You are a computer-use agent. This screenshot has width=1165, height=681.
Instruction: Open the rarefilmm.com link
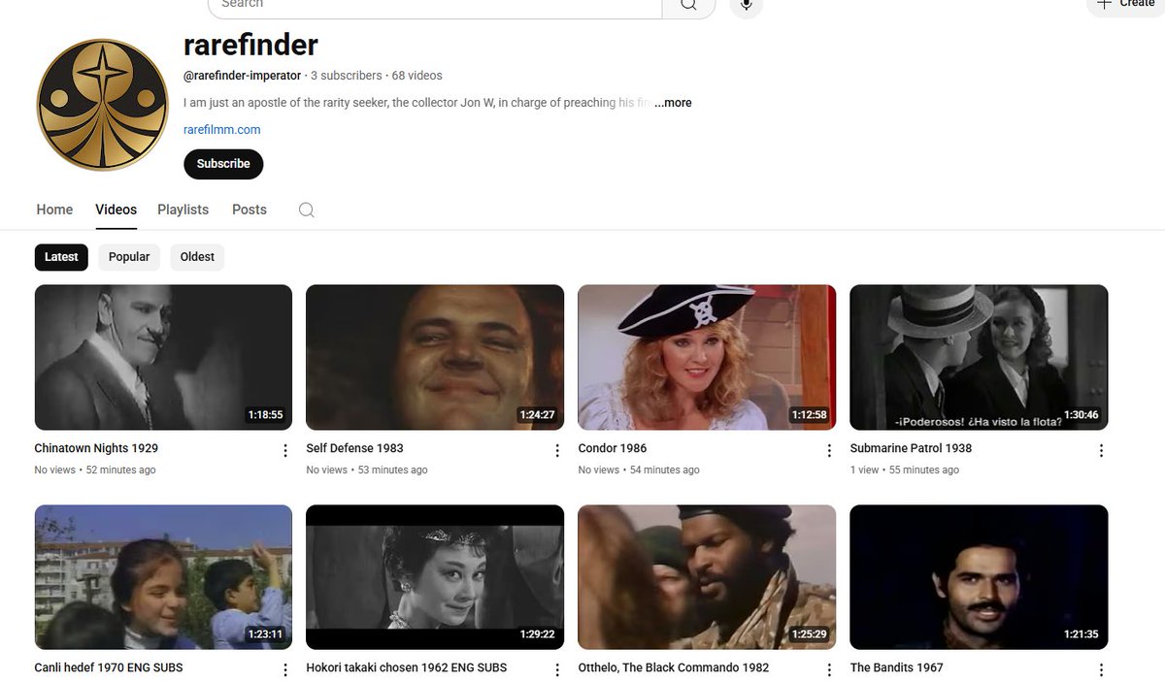[221, 129]
